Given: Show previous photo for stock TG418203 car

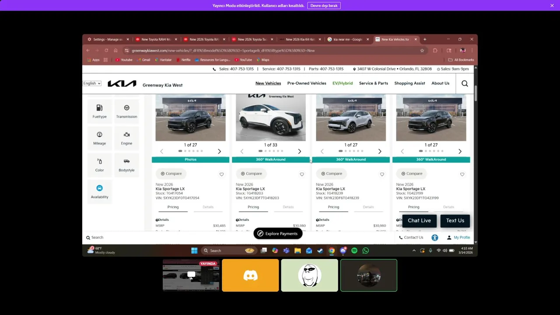Looking at the screenshot, I should click(x=241, y=151).
